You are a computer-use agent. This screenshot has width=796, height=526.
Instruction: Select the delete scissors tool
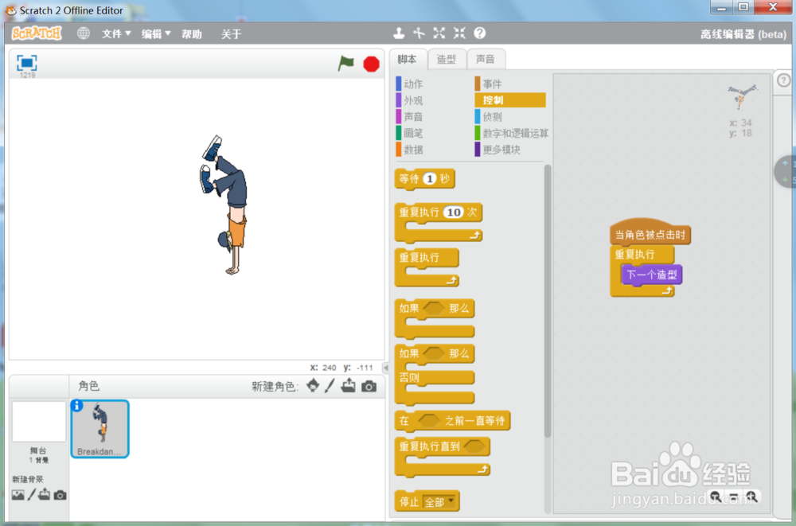419,33
